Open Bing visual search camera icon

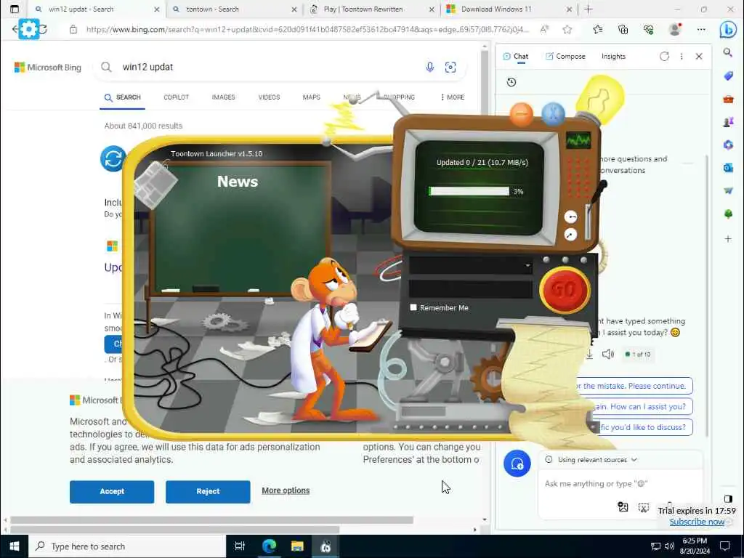coord(450,67)
